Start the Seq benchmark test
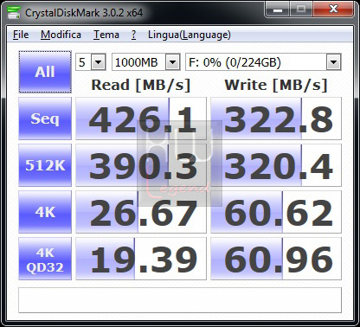 coord(45,119)
